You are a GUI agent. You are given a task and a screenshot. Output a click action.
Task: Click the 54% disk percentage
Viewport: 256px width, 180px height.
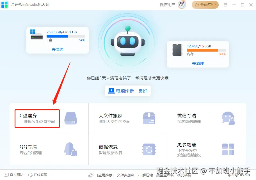coord(82,40)
